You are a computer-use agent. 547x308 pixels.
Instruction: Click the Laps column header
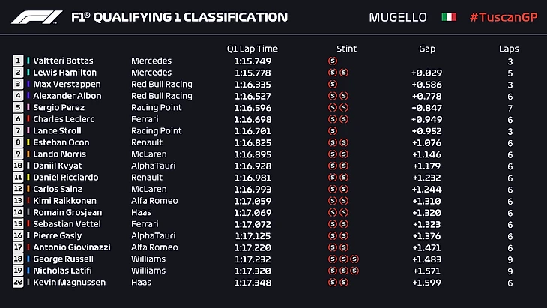click(509, 49)
